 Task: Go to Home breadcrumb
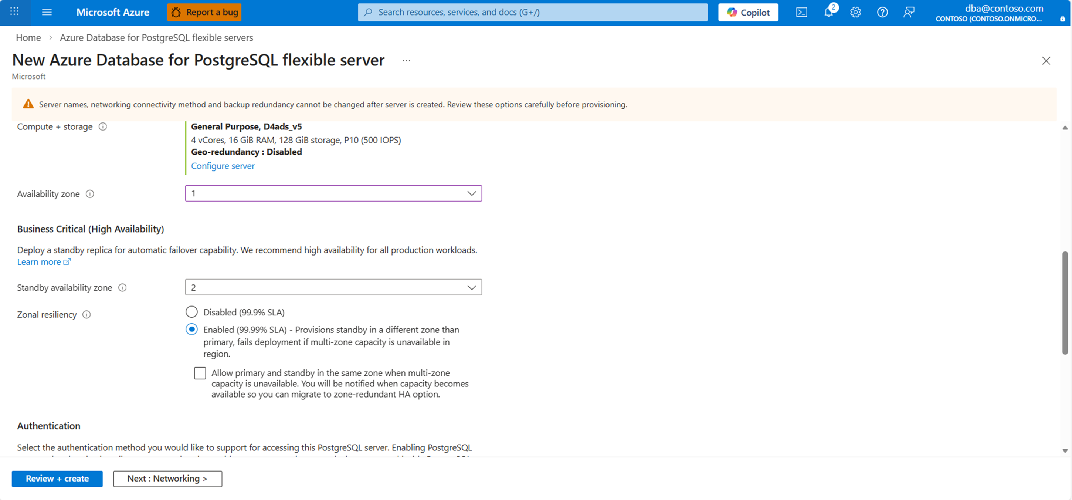(x=28, y=37)
